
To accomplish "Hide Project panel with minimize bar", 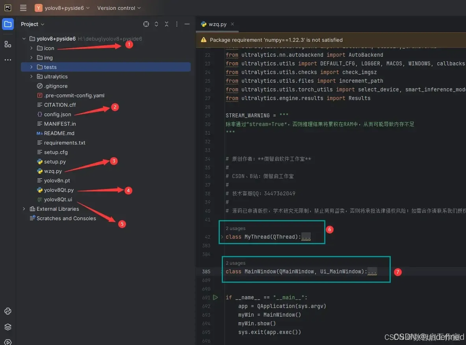I will (187, 24).
